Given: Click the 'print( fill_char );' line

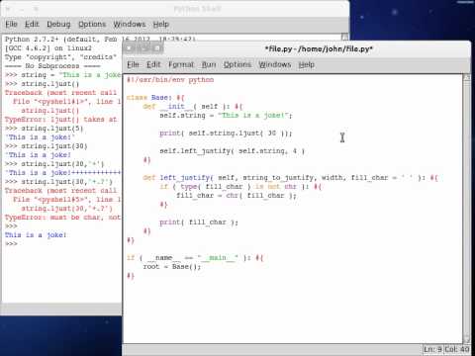Looking at the screenshot, I should point(199,222).
